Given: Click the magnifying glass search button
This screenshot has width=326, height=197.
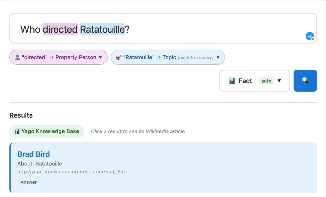Looking at the screenshot, I should (305, 80).
